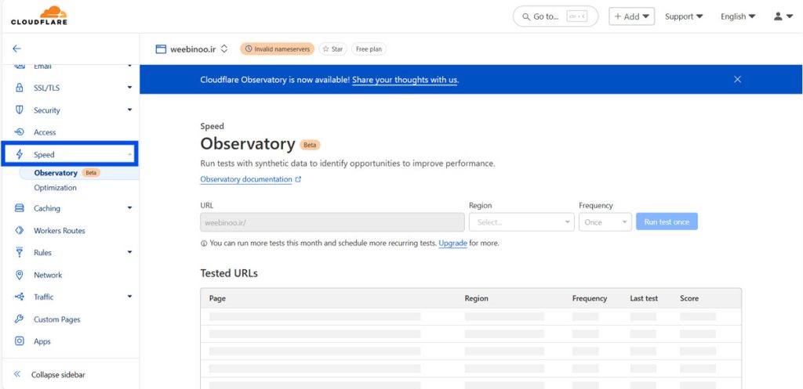Click the back arrow in sidebar
Image resolution: width=803 pixels, height=389 pixels.
point(17,49)
